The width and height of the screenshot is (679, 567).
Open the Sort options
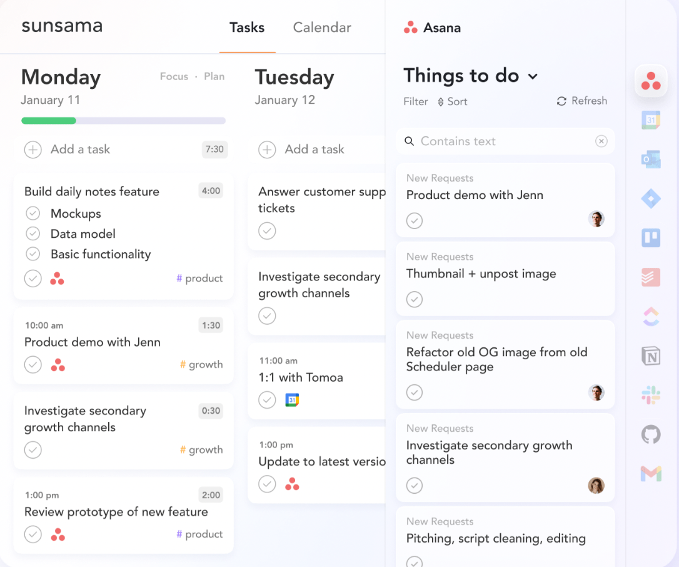453,102
